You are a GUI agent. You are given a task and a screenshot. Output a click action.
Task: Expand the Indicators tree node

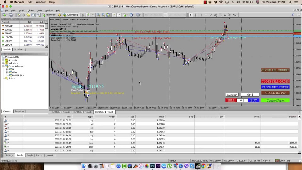tap(3, 63)
